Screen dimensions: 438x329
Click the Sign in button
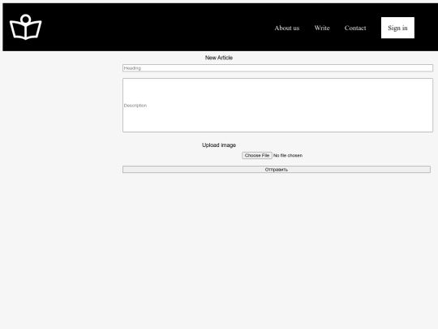[397, 28]
